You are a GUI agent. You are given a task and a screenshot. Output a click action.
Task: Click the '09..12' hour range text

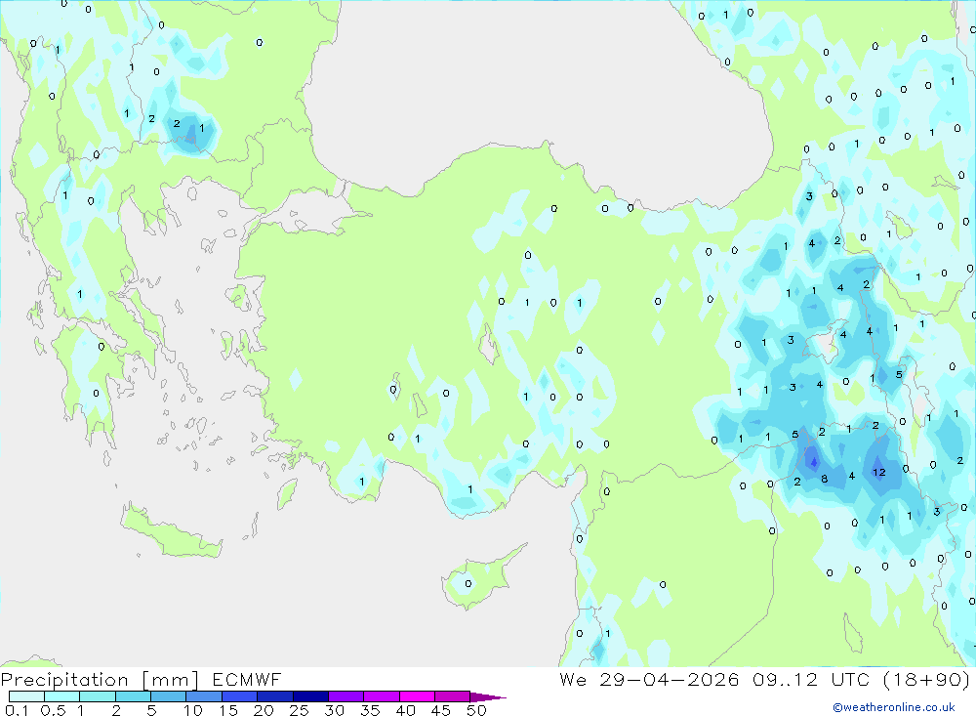coord(785,679)
